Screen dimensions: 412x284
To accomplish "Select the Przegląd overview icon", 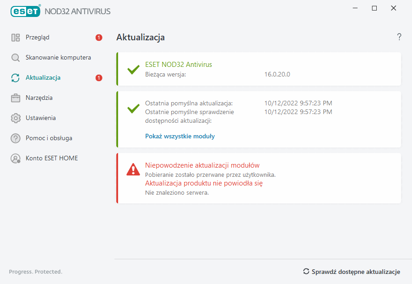I will pos(16,37).
